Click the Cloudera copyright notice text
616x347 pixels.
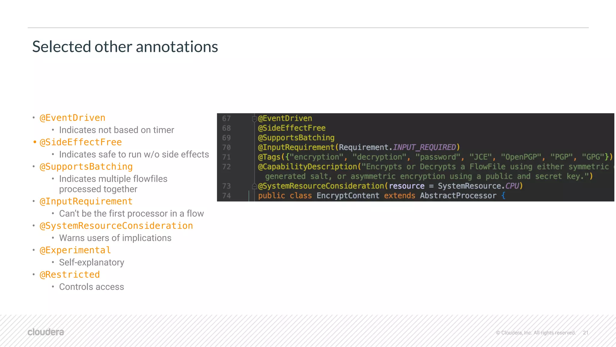coord(536,333)
